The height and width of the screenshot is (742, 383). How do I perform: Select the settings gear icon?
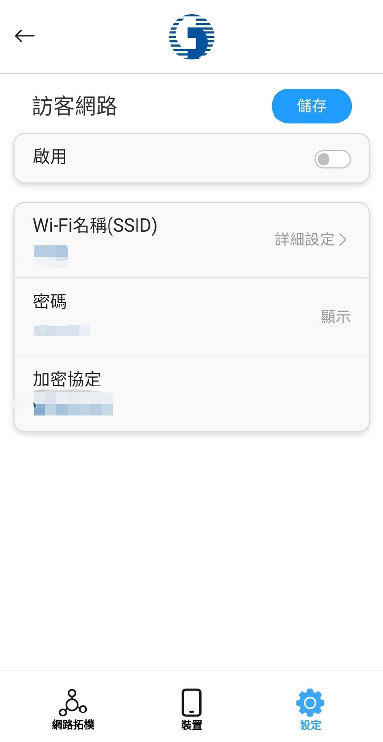coord(310,703)
